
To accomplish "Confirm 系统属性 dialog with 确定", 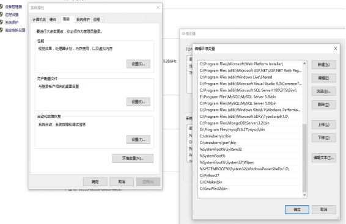I will [95, 182].
